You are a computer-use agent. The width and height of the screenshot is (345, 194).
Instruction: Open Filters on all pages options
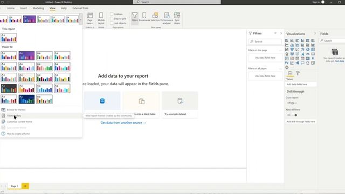280,68
